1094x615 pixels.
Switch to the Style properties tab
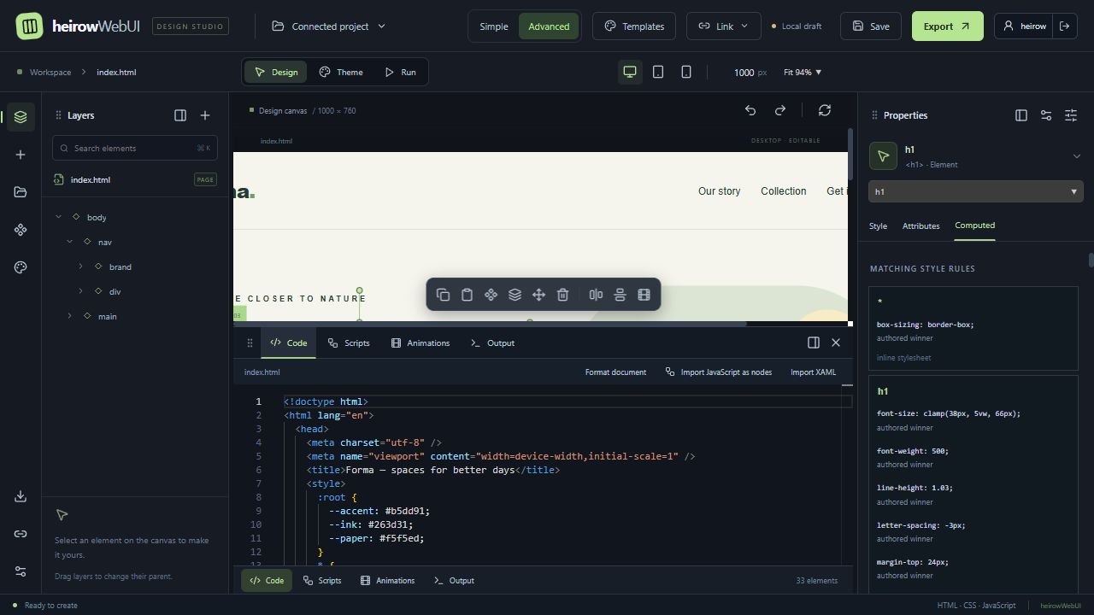(x=878, y=226)
